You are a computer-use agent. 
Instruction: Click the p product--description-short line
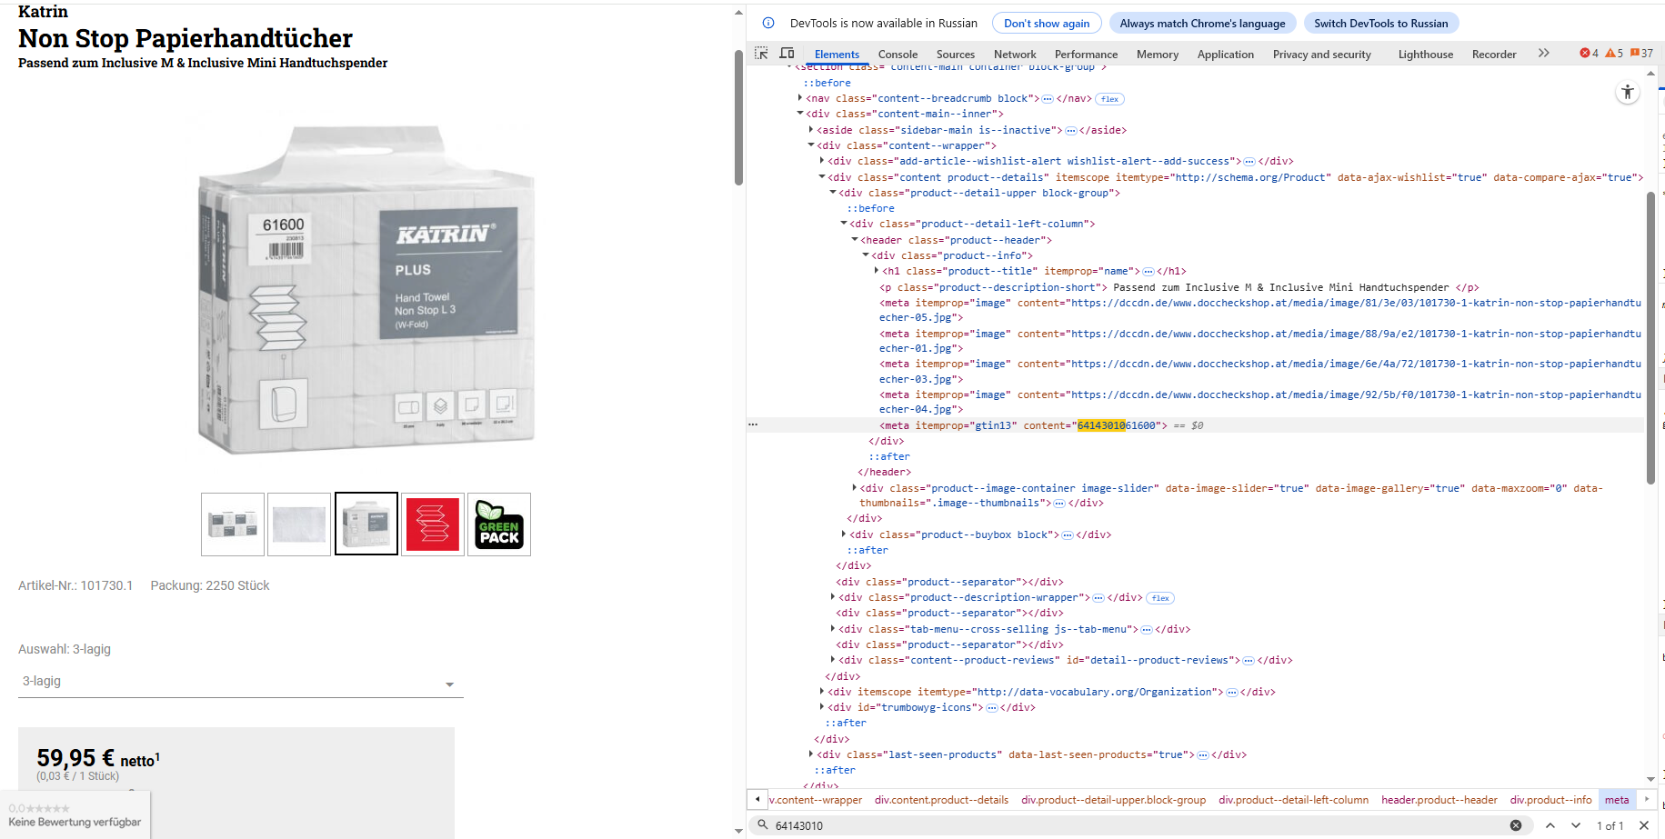coord(1179,287)
